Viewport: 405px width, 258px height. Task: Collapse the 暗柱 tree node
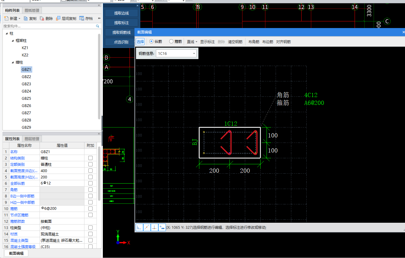coord(13,62)
